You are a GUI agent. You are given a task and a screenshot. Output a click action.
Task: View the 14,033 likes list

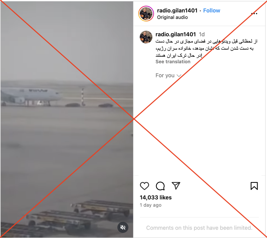156,198
